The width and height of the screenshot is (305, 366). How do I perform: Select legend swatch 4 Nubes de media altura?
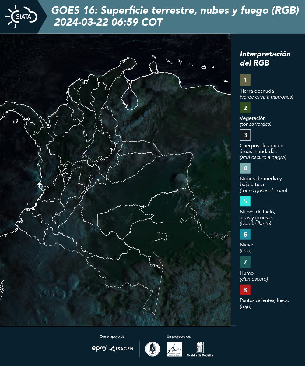click(245, 168)
